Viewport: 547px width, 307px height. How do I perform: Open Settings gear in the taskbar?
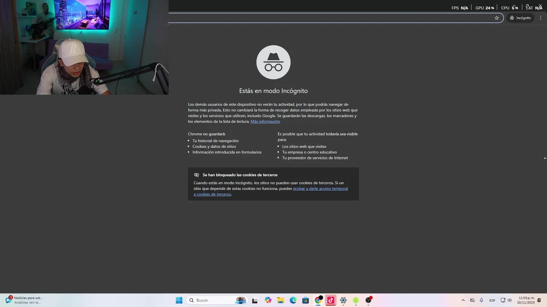click(x=343, y=300)
